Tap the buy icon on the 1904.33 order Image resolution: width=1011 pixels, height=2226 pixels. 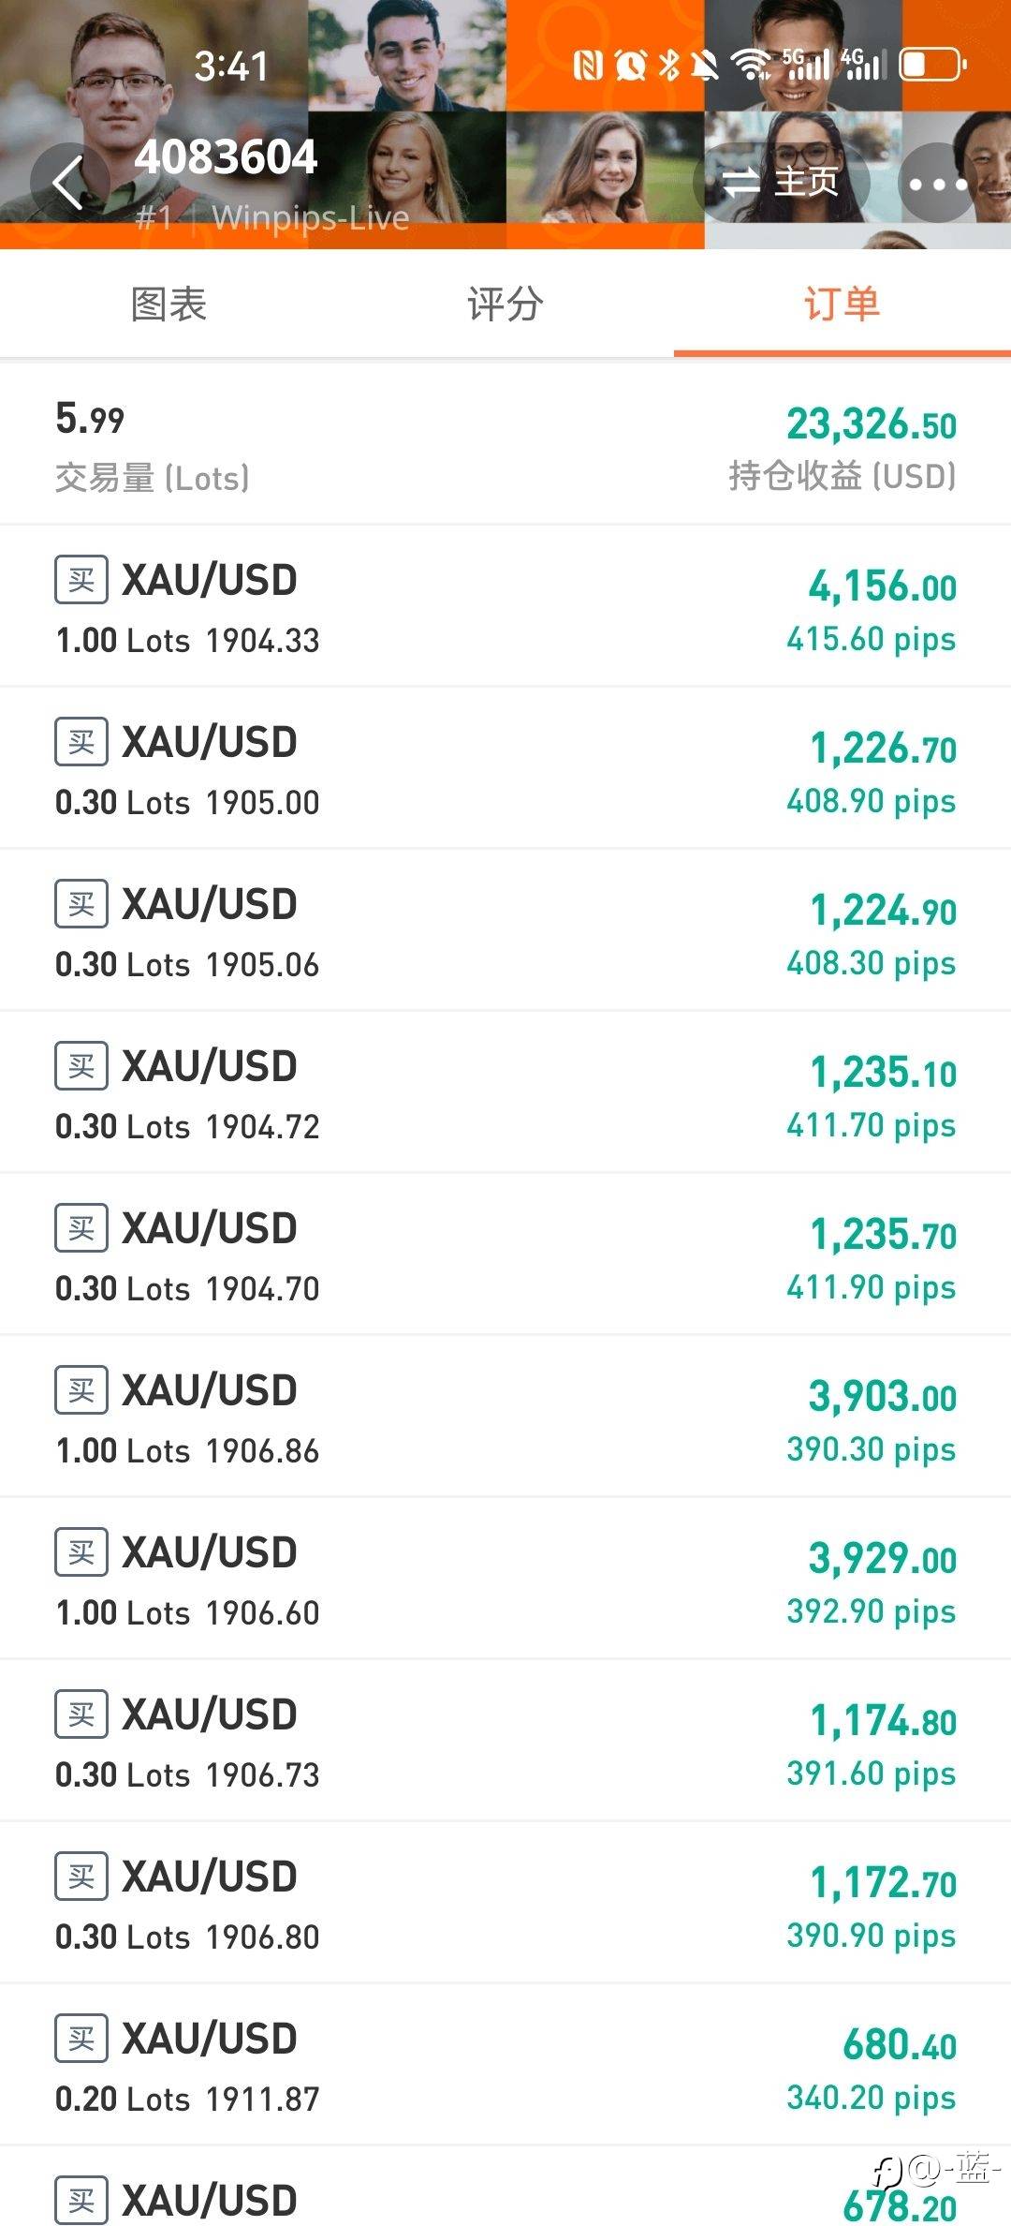click(x=81, y=580)
